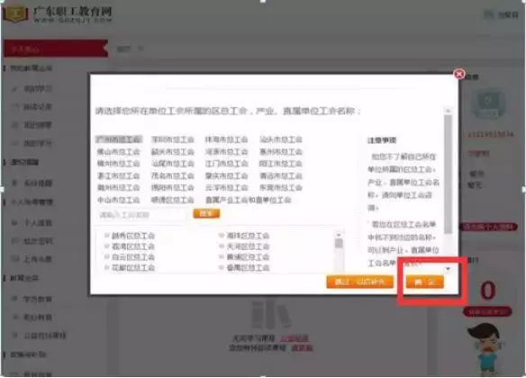Choose the 天河区总工会 radio button
Image resolution: width=526 pixels, height=378 pixels.
pyautogui.click(x=222, y=246)
